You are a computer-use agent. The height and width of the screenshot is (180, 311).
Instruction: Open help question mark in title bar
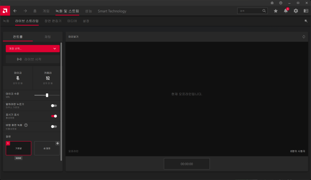coord(281,3)
